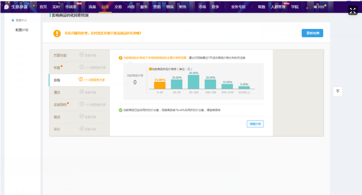362x195 pixels.
Task: Click the 调整价格 button
Action: 255,124
